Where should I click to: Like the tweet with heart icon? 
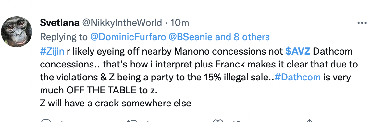click(x=218, y=121)
